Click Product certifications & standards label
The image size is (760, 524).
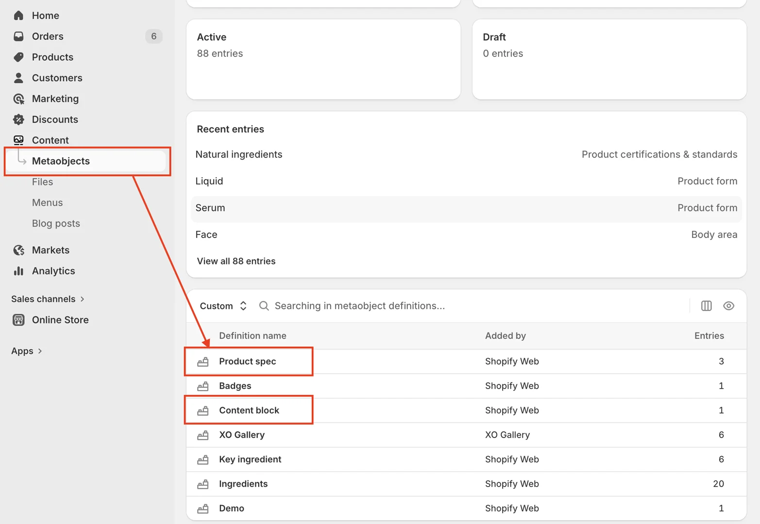[659, 154]
